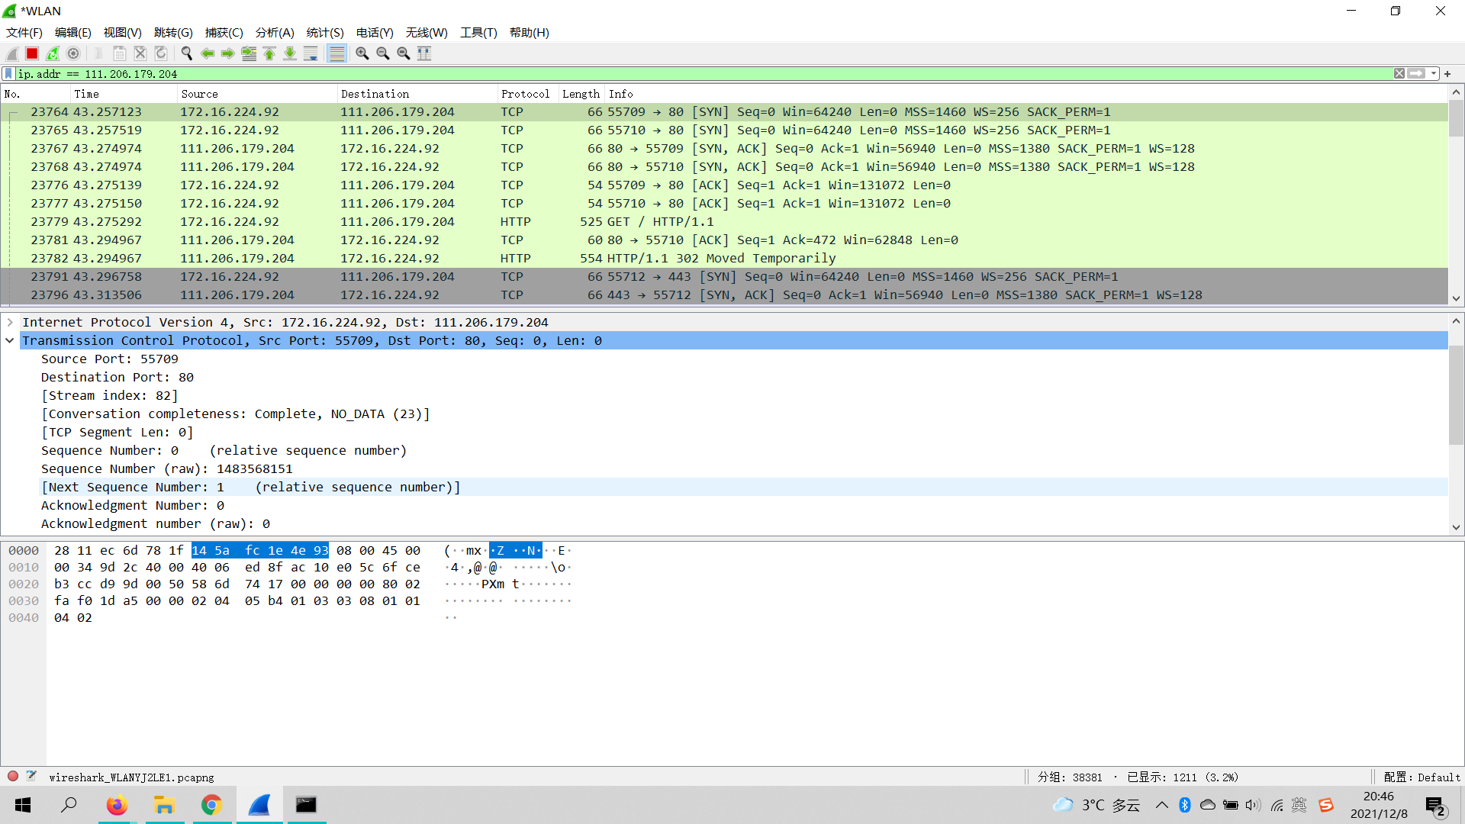Open the 统计(S) menu
The height and width of the screenshot is (824, 1465).
coord(325,33)
